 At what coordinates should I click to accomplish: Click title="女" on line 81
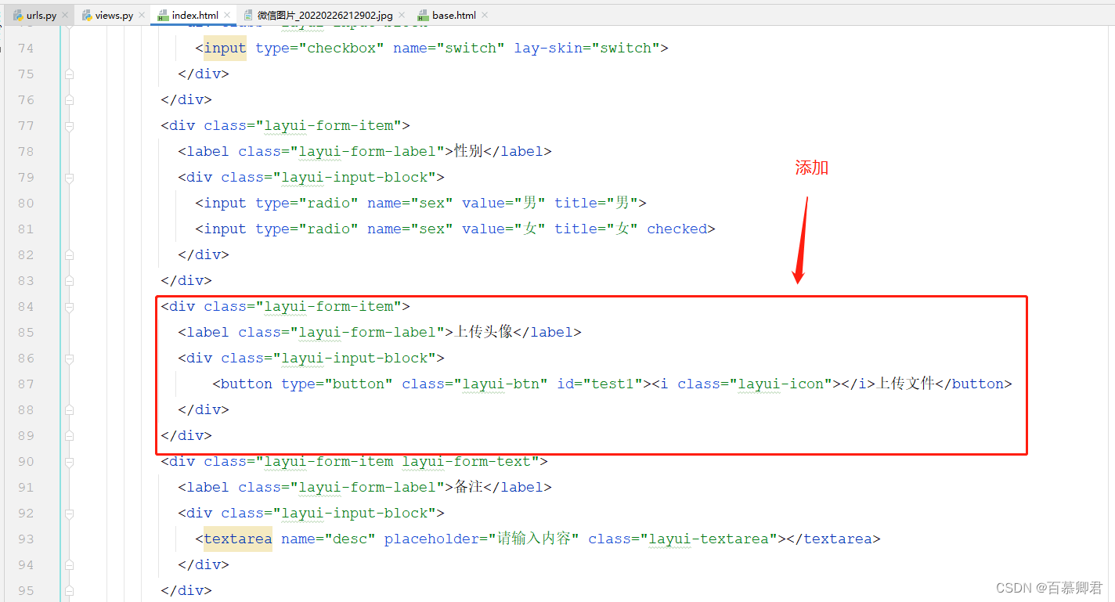tap(597, 229)
